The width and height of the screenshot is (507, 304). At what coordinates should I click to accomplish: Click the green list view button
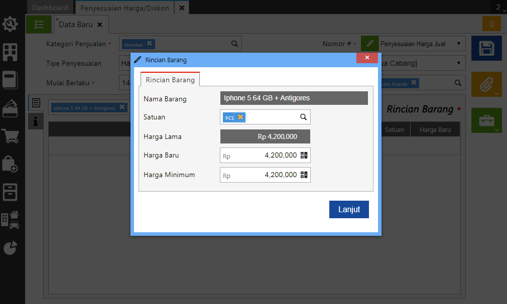[x=39, y=24]
